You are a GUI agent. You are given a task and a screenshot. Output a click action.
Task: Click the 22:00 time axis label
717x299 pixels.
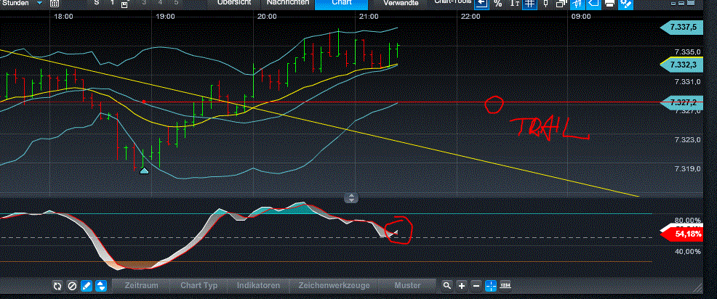[470, 17]
